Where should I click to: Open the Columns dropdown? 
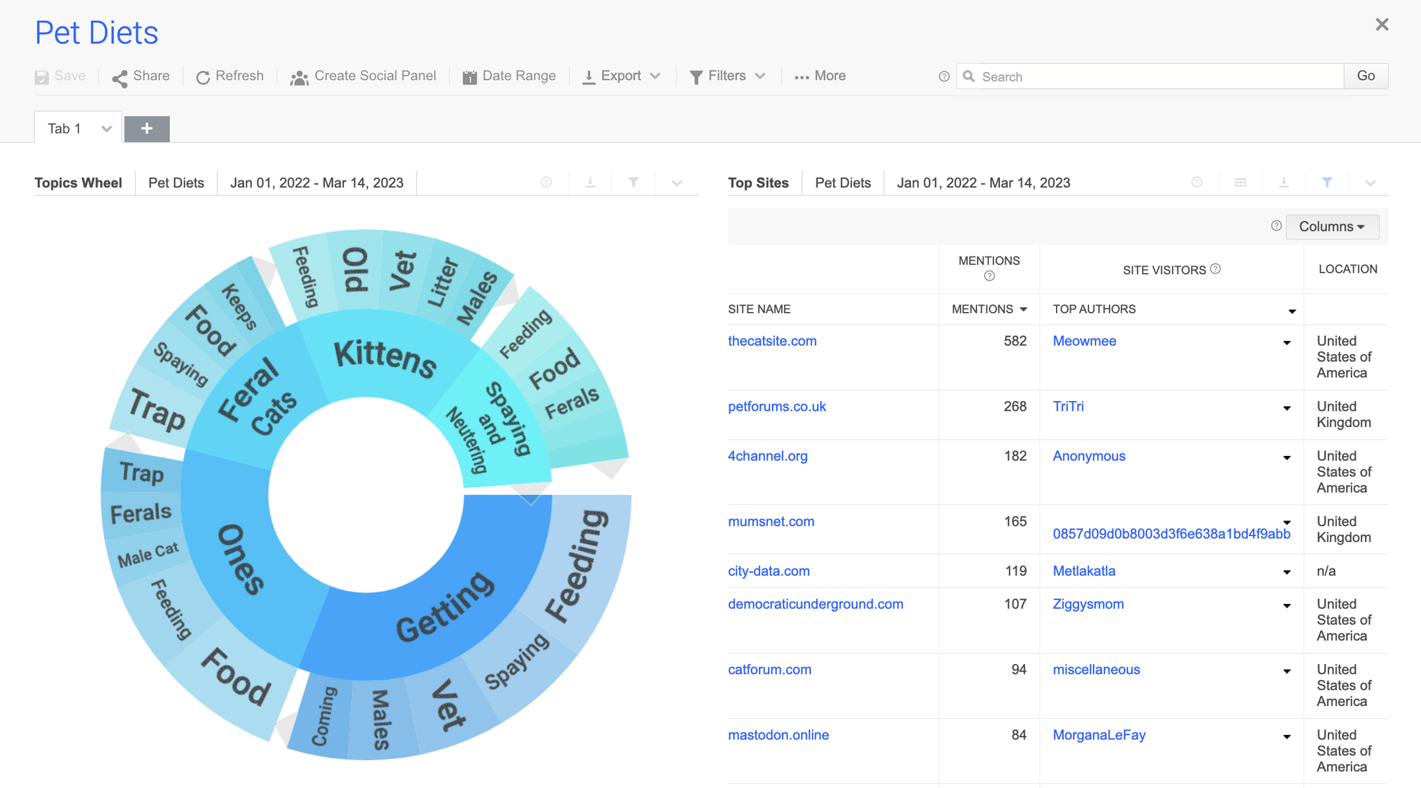[x=1332, y=227]
